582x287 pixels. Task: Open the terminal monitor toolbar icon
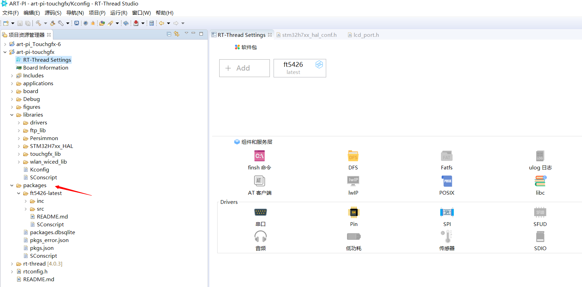pos(77,23)
